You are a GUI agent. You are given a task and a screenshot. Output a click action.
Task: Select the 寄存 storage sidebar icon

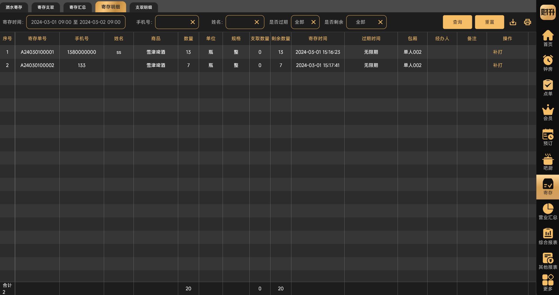click(x=548, y=187)
